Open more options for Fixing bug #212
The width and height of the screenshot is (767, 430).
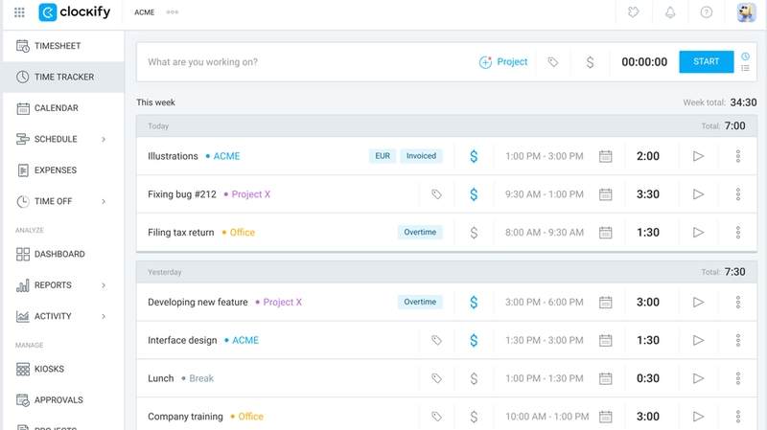coord(738,194)
